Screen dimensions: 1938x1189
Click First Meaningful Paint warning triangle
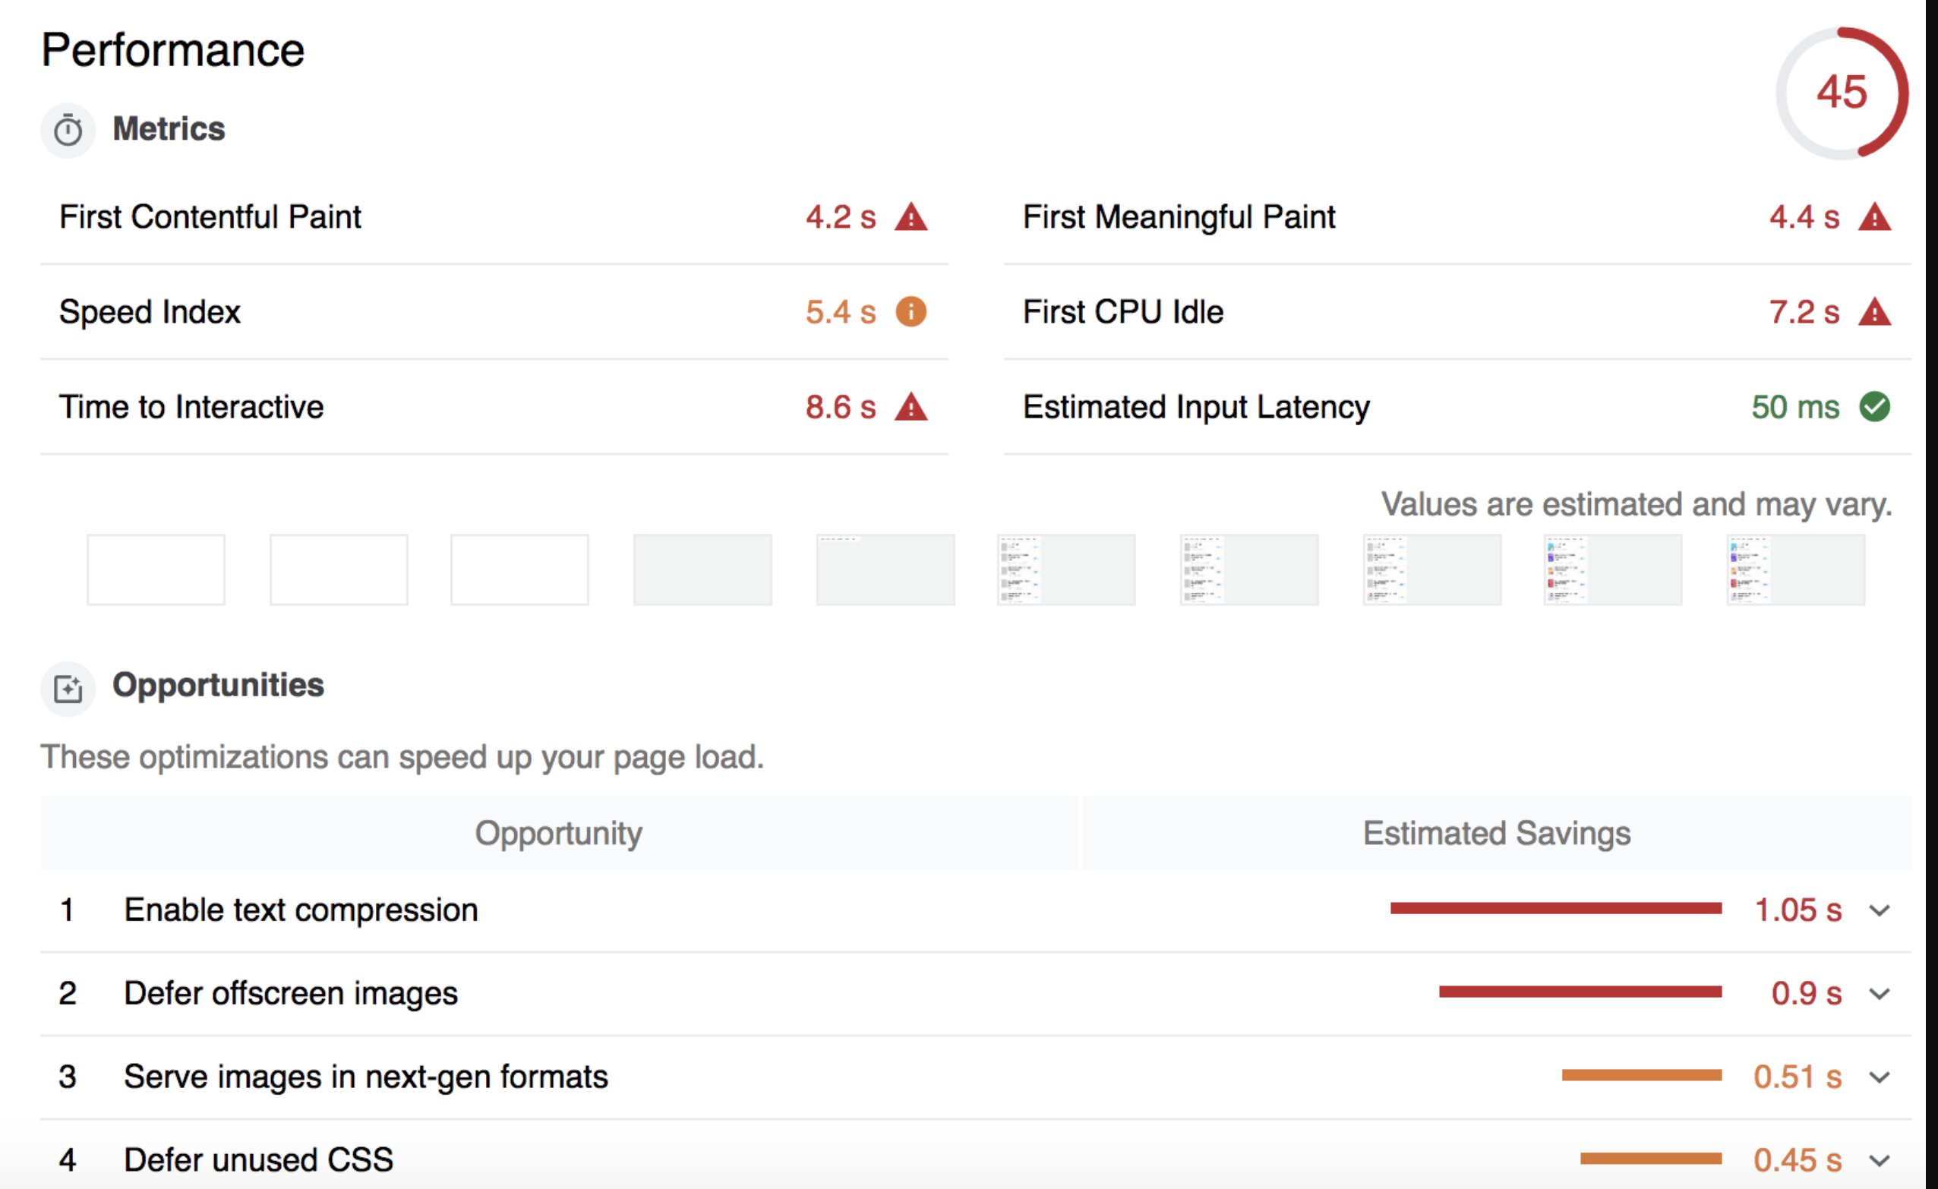(1874, 217)
